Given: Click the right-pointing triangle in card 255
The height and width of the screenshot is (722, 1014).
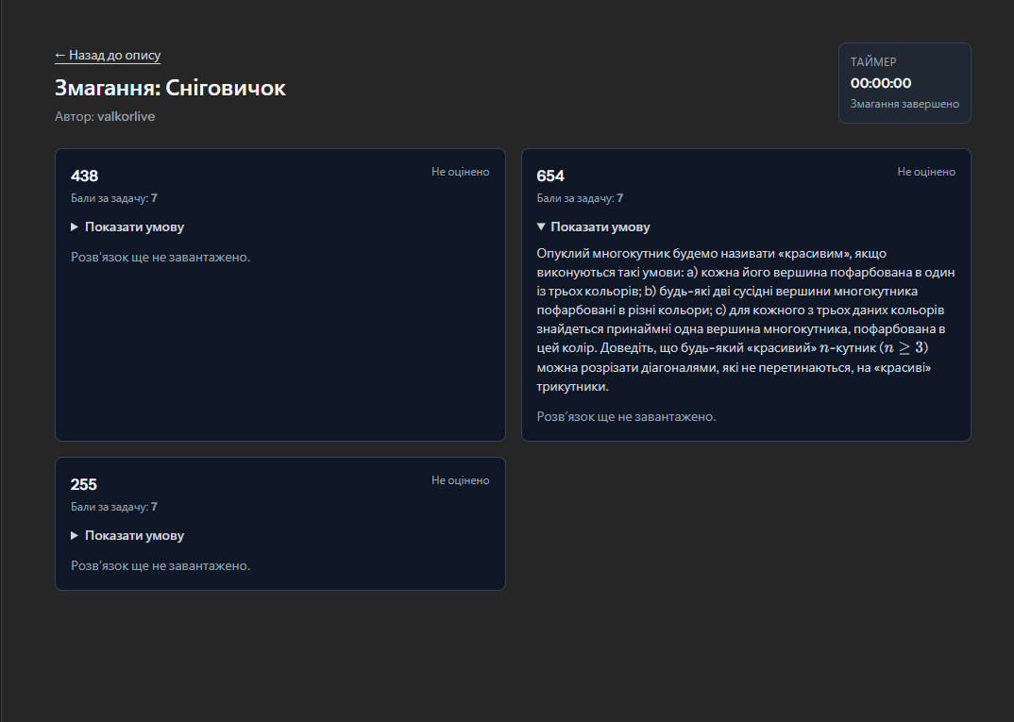Looking at the screenshot, I should 76,536.
